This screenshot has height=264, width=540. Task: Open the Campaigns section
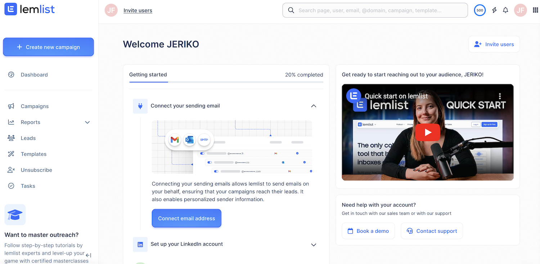35,106
